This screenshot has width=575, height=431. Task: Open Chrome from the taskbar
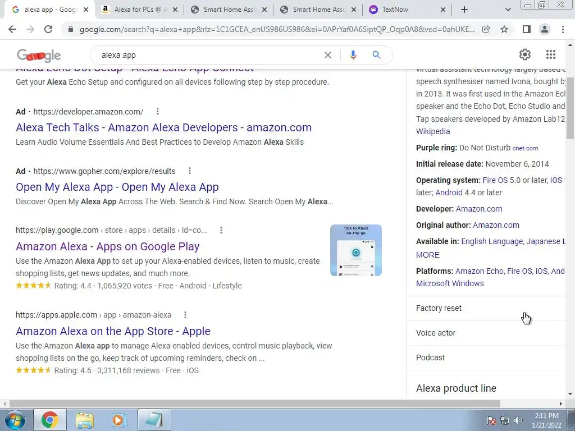point(50,420)
